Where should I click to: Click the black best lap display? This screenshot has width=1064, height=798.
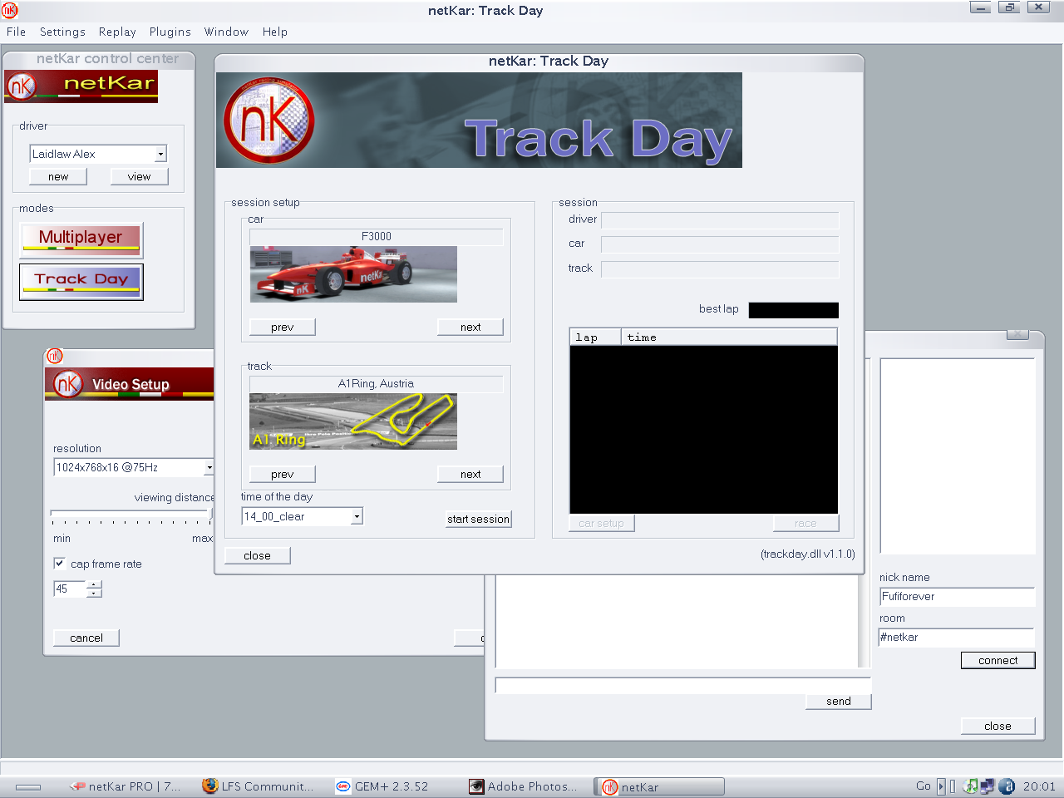[x=794, y=310]
